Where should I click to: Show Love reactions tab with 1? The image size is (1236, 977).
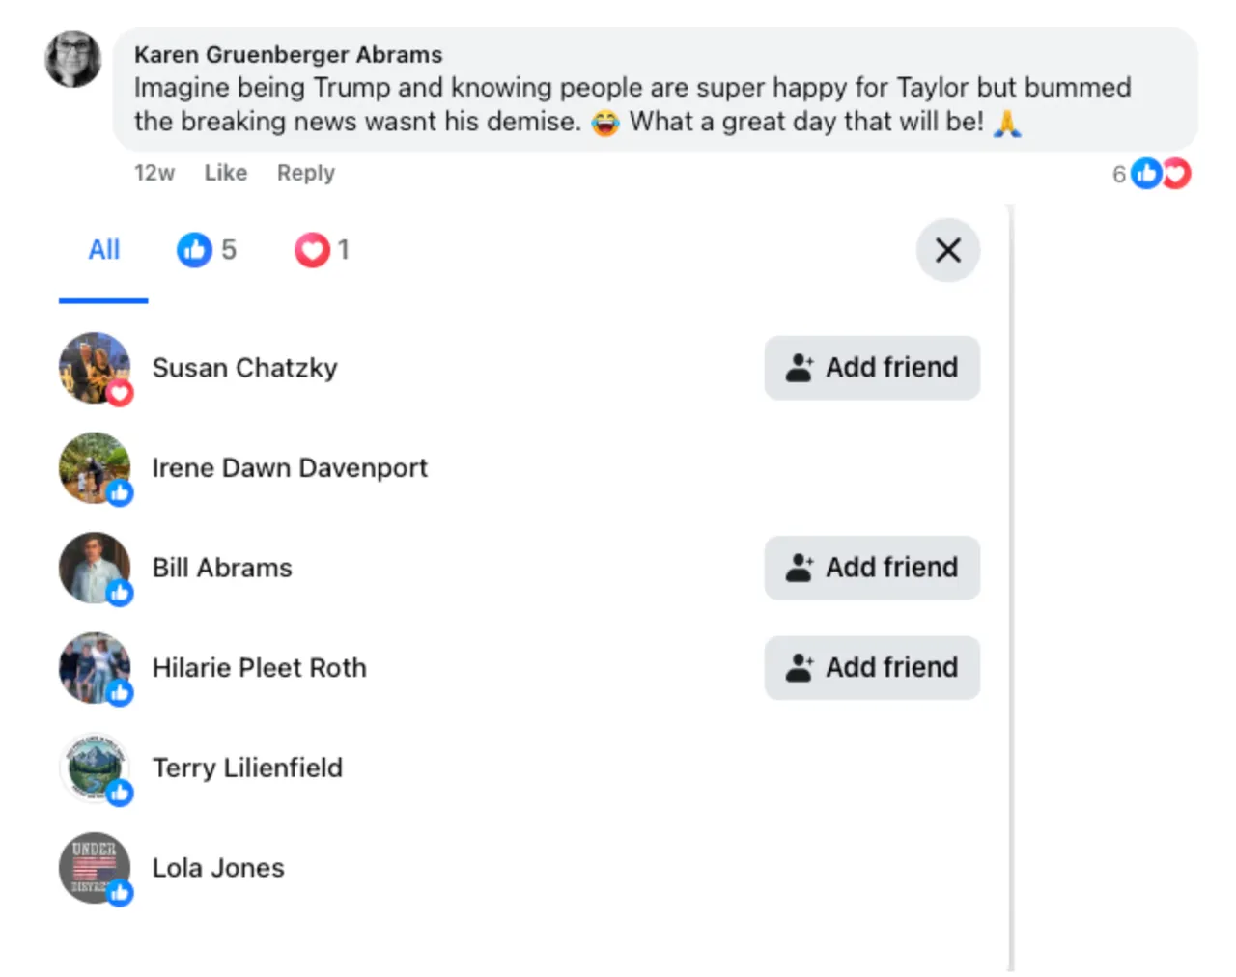click(322, 250)
